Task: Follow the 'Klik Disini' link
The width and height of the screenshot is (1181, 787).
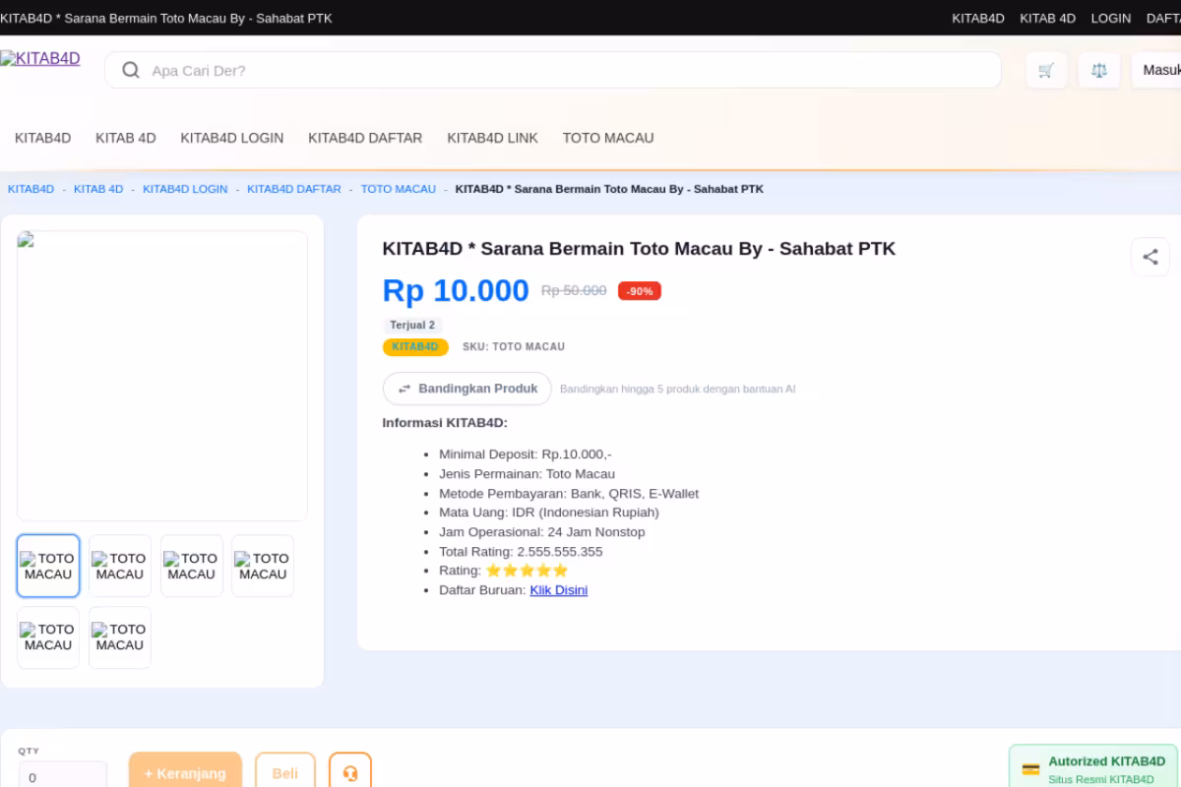Action: [559, 590]
